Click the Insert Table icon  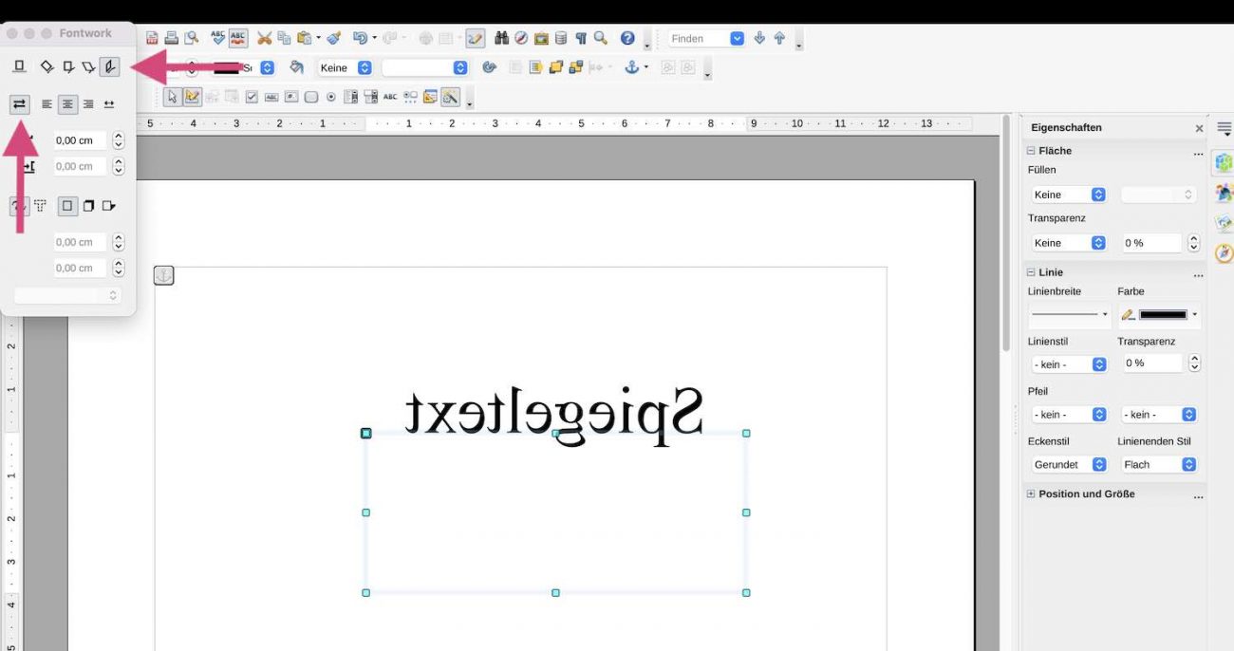coord(445,38)
